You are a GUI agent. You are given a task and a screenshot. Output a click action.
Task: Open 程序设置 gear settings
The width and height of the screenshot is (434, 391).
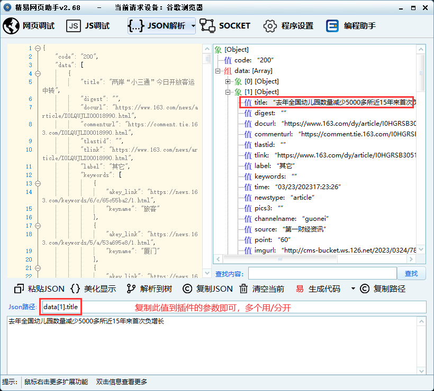(288, 26)
